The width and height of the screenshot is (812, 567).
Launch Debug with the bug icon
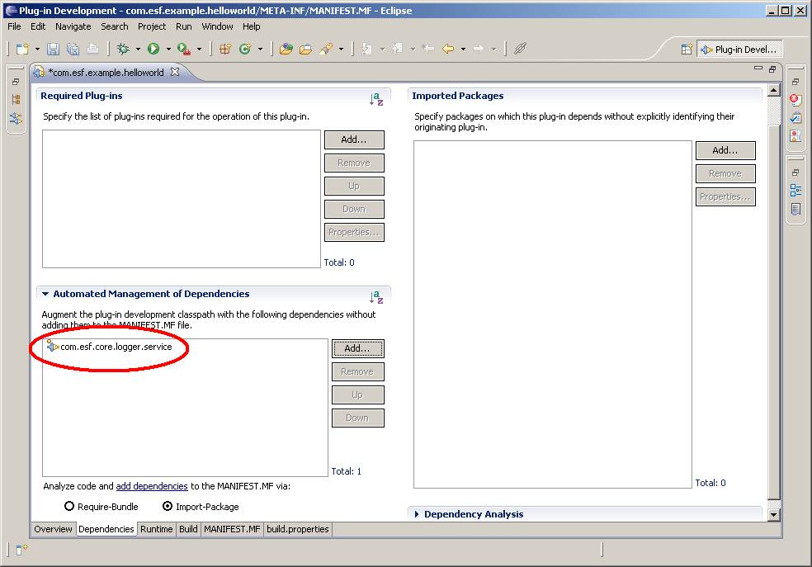tap(123, 49)
